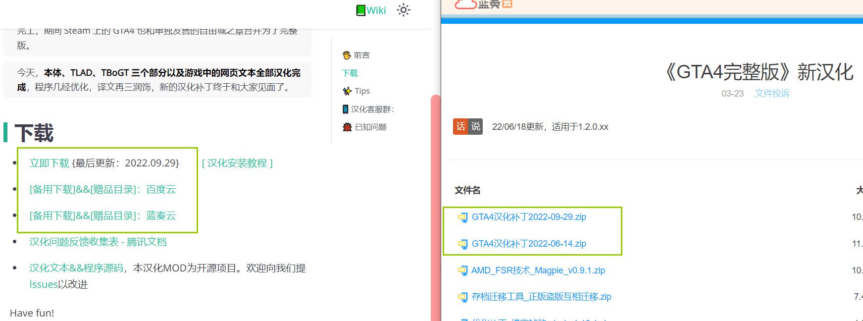Click file icon beside 存档迁移工具 zip
The width and height of the screenshot is (863, 321).
click(462, 297)
